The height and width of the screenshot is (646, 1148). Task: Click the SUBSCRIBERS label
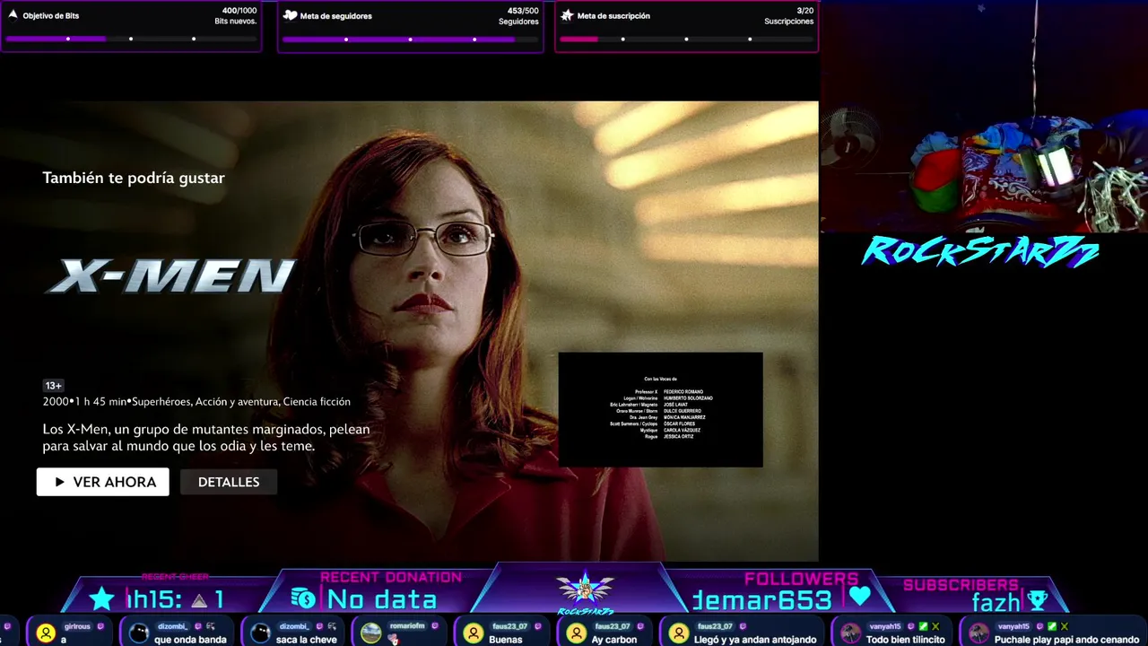pos(961,585)
